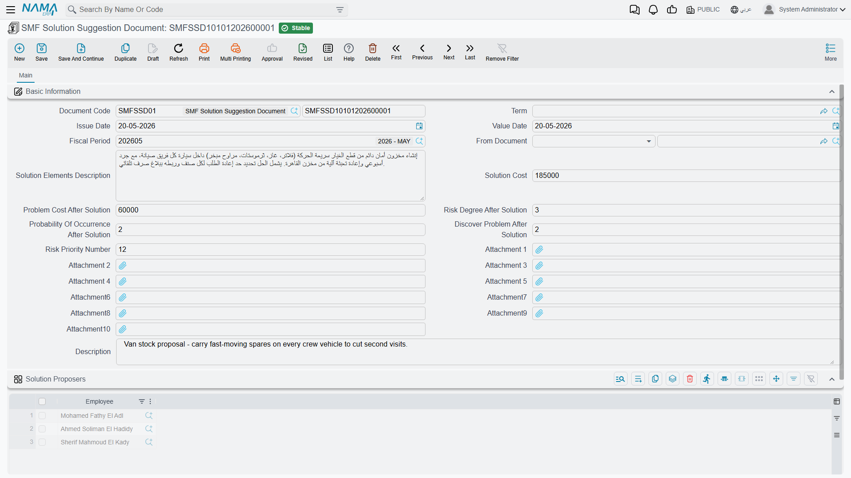The image size is (851, 478).
Task: Click Term field open-link arrow
Action: click(x=824, y=111)
